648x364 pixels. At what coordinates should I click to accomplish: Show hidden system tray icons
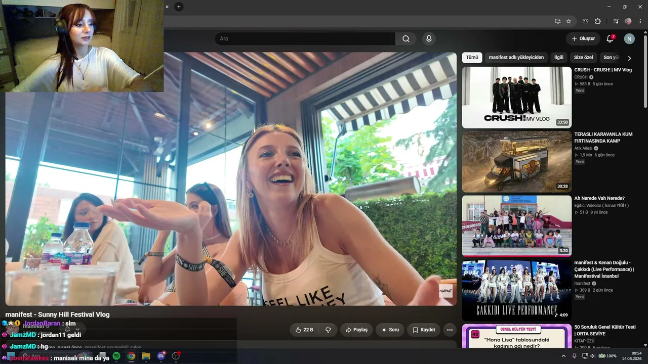coord(563,356)
